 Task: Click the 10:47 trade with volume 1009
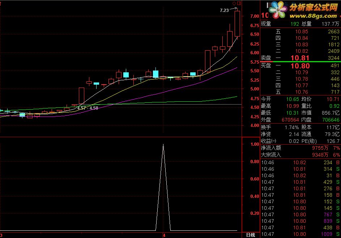(300, 234)
